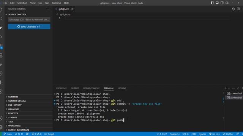
Task: Click the Sync Changes 1 button
Action: point(29,26)
